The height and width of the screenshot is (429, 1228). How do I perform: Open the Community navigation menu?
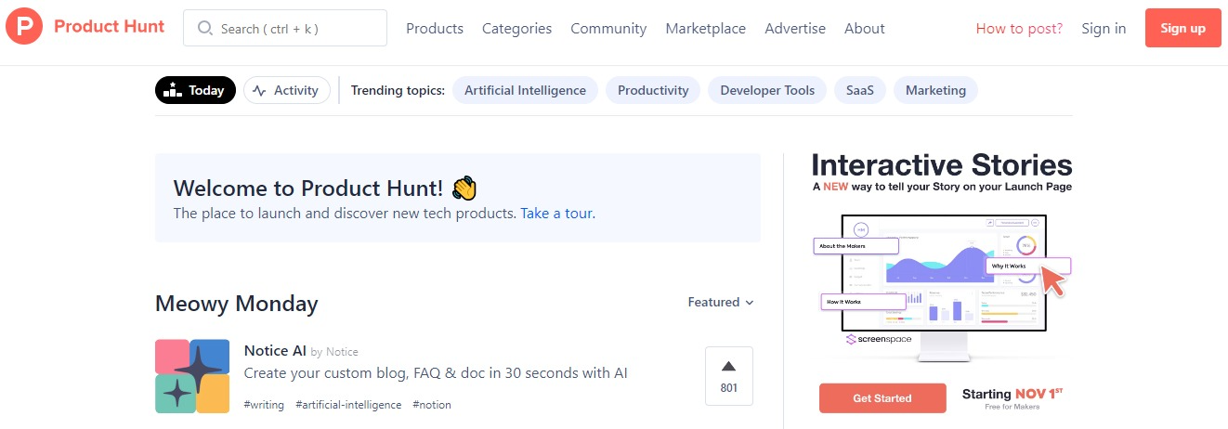click(x=608, y=29)
